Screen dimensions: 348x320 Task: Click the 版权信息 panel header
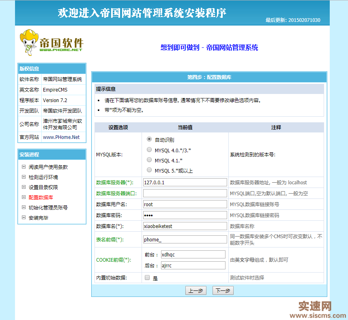pyautogui.click(x=52, y=69)
